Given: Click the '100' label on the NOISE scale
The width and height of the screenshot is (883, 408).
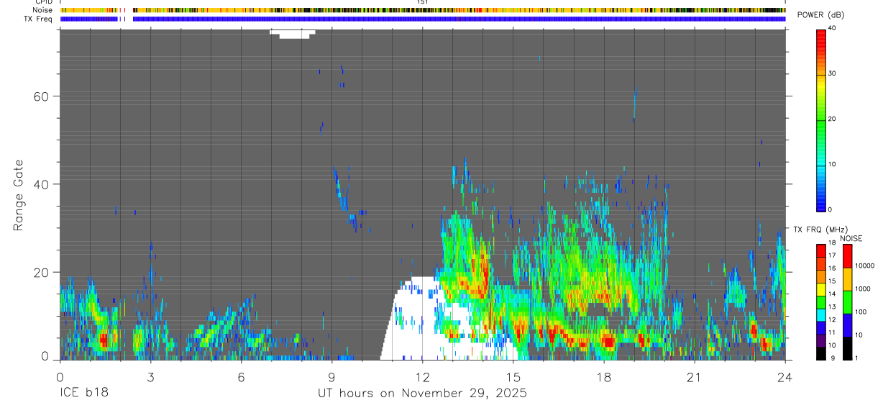Looking at the screenshot, I should pyautogui.click(x=862, y=312).
